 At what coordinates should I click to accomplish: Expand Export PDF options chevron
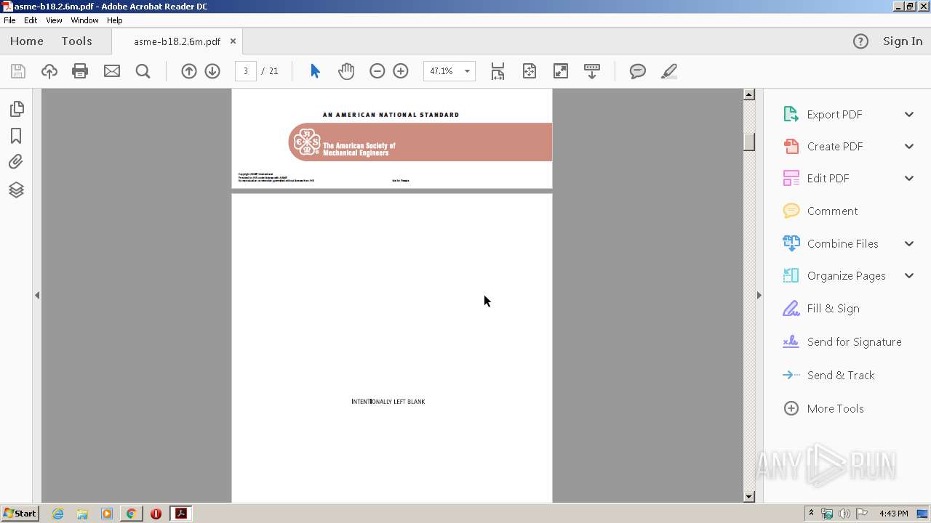pyautogui.click(x=909, y=115)
